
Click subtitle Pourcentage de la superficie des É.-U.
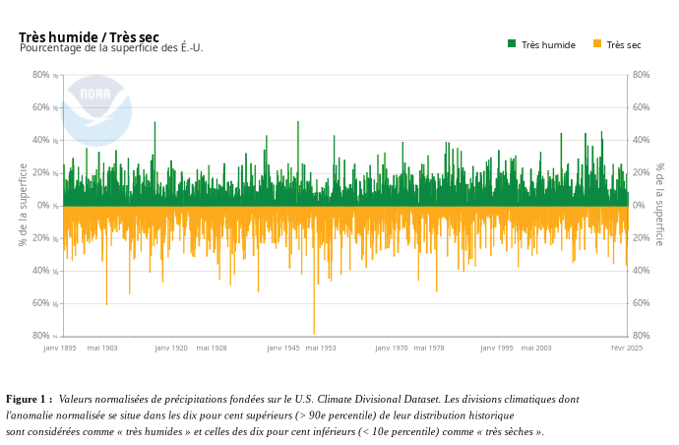(111, 47)
